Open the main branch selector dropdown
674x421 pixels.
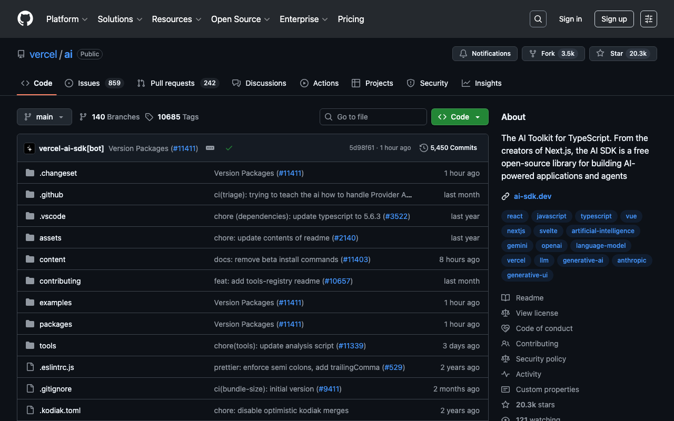(44, 117)
